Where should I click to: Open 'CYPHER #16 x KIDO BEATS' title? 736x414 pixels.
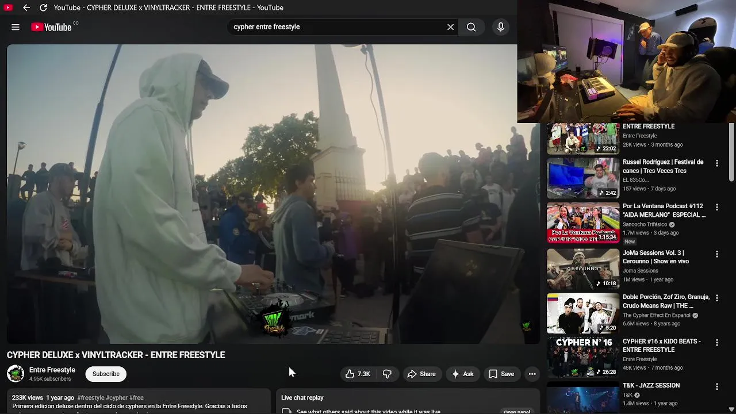(662, 346)
